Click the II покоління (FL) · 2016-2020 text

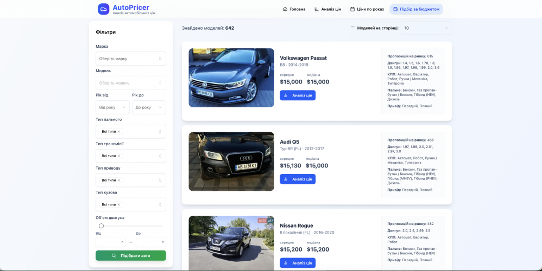[x=307, y=233]
